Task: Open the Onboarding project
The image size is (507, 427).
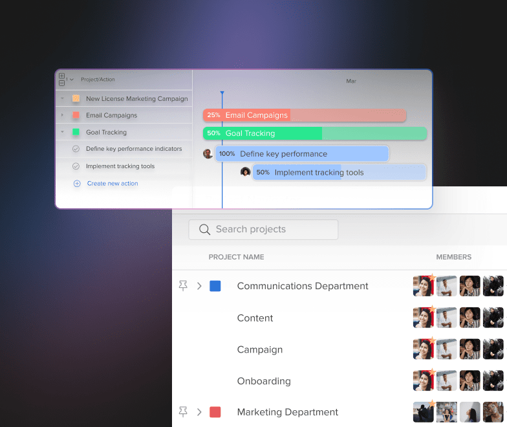Action: [263, 381]
